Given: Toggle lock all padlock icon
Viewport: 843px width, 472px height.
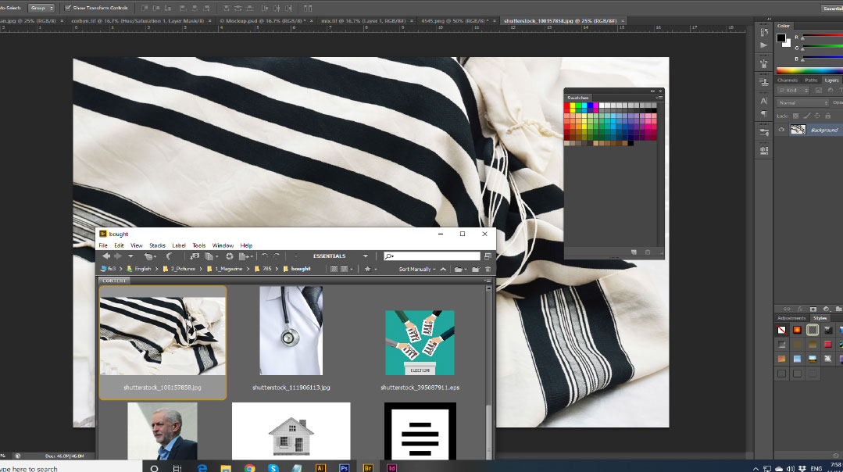Looking at the screenshot, I should [828, 116].
